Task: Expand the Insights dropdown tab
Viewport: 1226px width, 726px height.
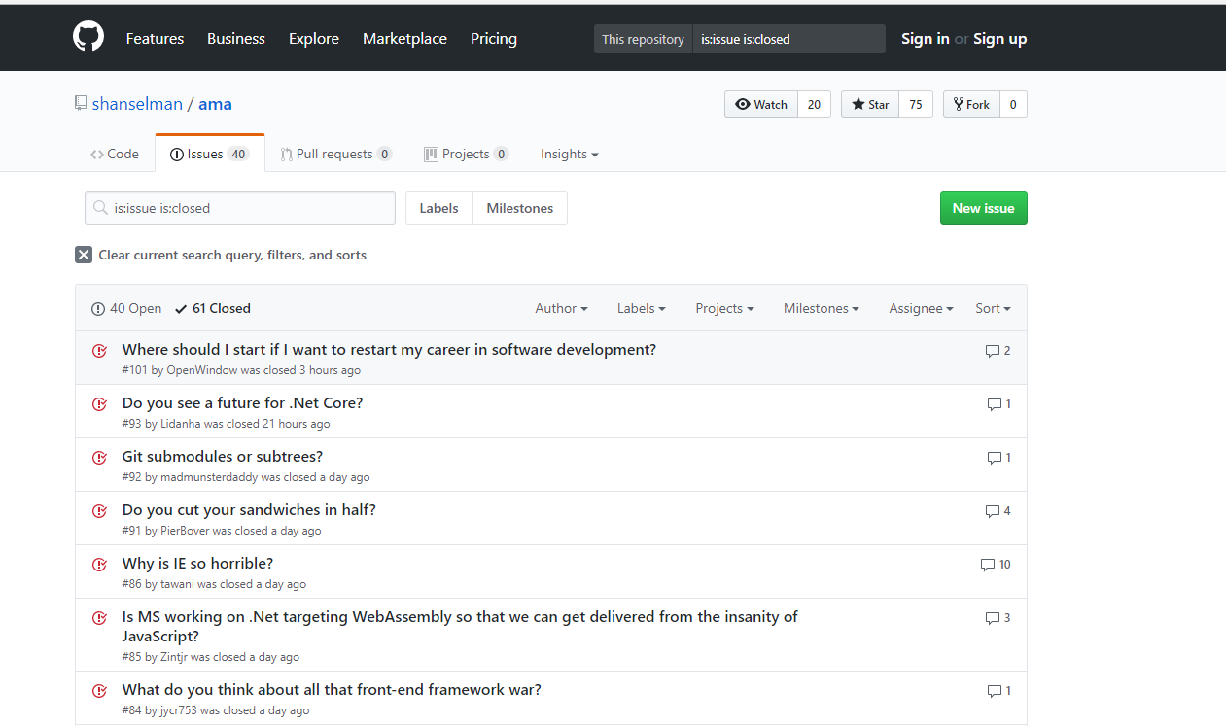Action: pos(570,154)
